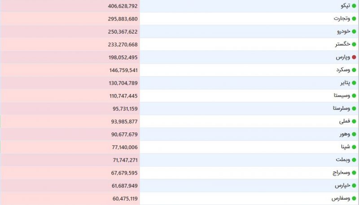
Task: Open the شپنا stock symbol
Action: (346, 147)
